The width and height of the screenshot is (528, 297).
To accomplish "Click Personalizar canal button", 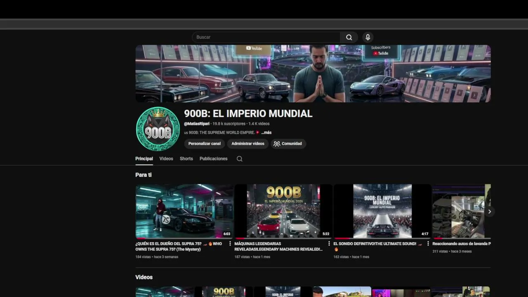I will [x=205, y=144].
